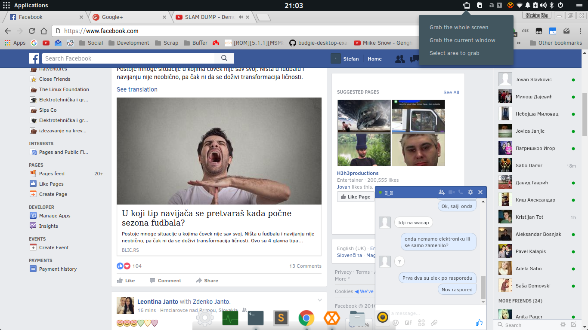Click See All suggested pages
This screenshot has width=588, height=330.
coord(451,92)
